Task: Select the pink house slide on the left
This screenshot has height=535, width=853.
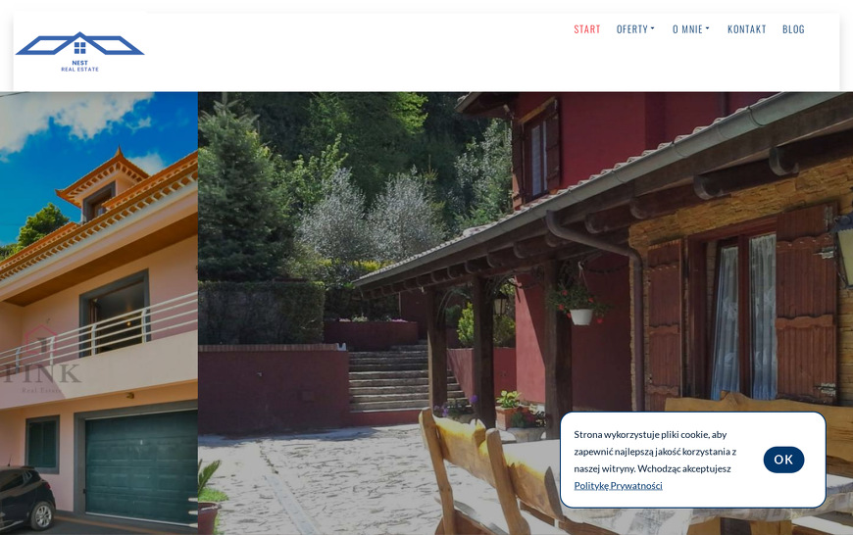Action: pos(98,314)
